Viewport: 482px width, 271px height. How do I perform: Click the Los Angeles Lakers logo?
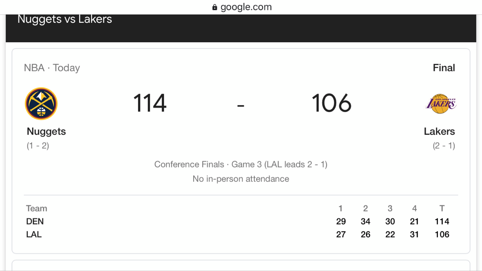pos(441,104)
